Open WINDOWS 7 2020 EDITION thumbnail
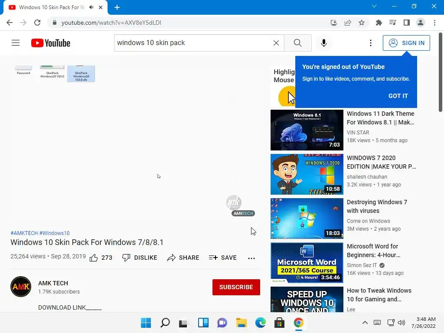Screen dimensions: 444x333 click(x=307, y=174)
